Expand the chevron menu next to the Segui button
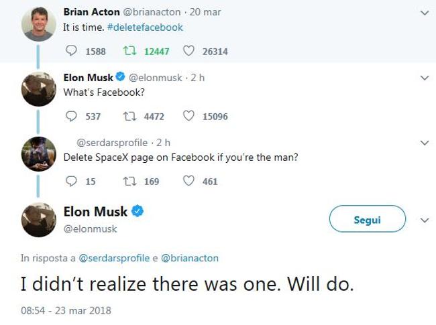436x325 pixels. point(423,220)
